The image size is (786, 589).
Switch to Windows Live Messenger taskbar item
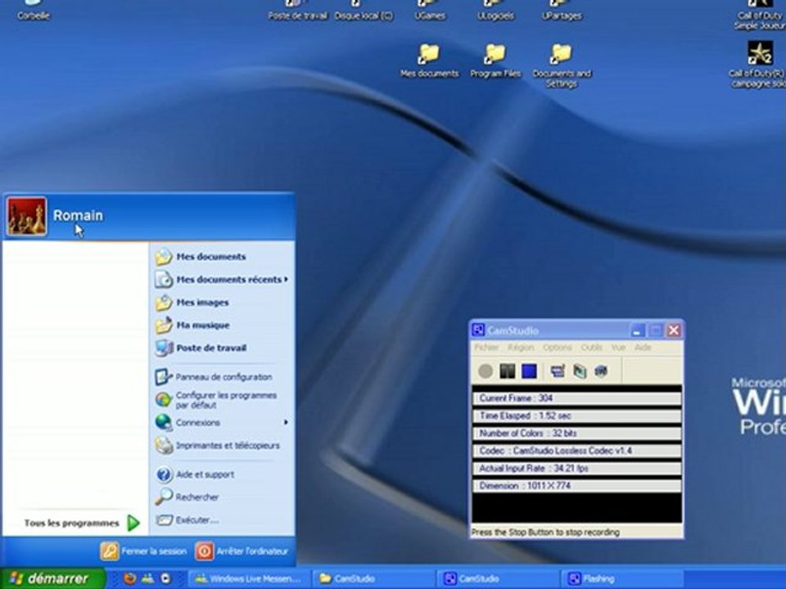246,578
